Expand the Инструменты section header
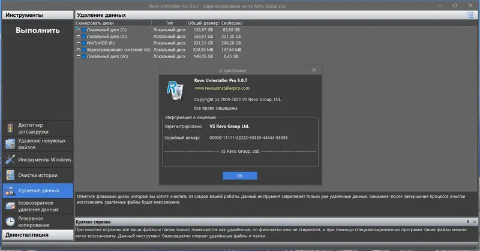Screen dimensions: 480x251 tap(38, 15)
